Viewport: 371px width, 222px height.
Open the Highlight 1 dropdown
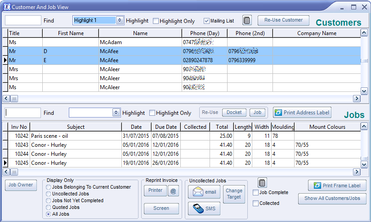(120, 20)
